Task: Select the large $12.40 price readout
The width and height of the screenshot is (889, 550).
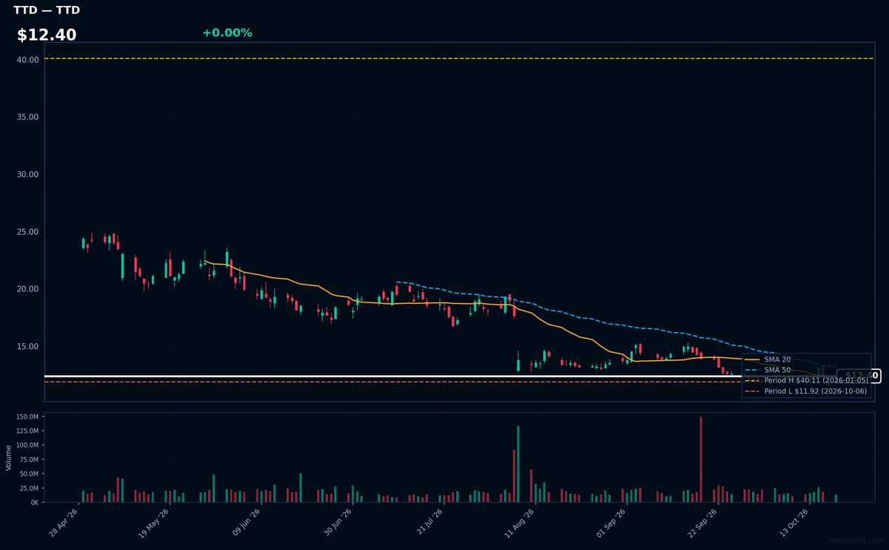Action: (47, 35)
